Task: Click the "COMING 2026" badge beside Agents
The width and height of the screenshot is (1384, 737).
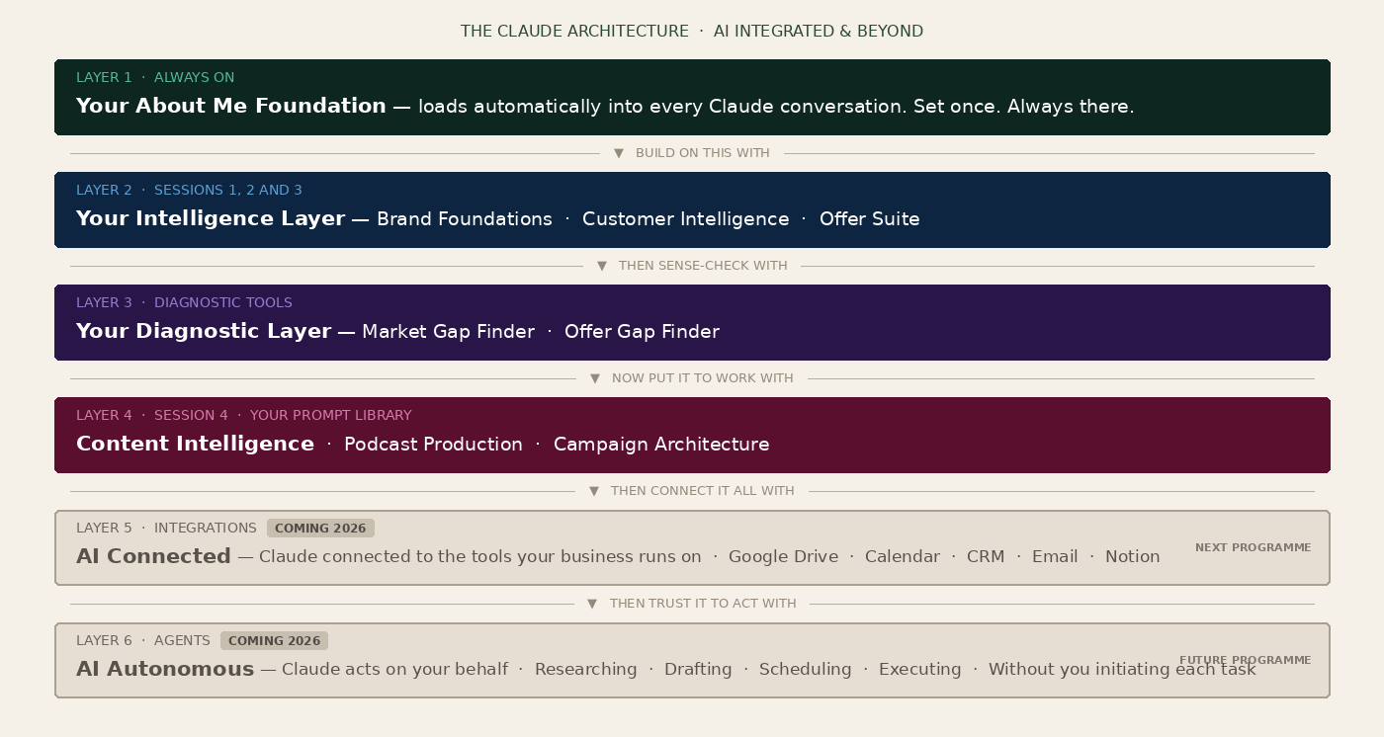Action: pyautogui.click(x=274, y=641)
